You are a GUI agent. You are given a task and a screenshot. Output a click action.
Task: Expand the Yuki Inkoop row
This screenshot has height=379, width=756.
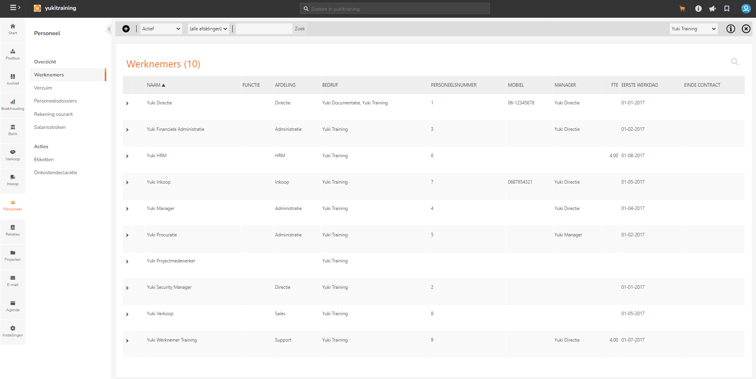[x=127, y=183]
